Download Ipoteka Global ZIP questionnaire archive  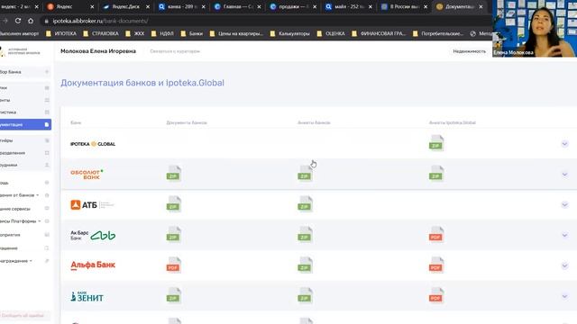[x=436, y=143]
